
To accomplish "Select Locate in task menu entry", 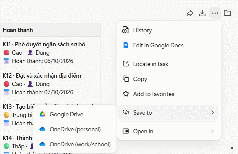I will (169, 64).
